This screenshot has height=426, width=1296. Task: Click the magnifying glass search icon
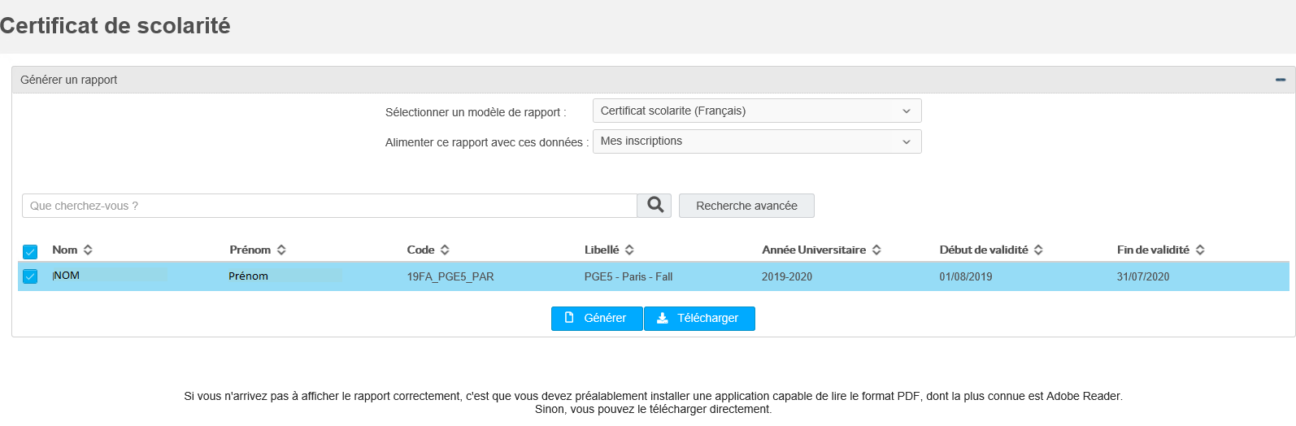point(655,206)
